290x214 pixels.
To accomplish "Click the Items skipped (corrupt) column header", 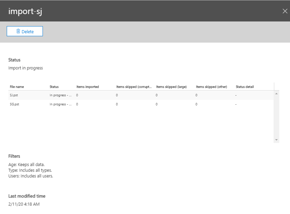I will 134,87.
